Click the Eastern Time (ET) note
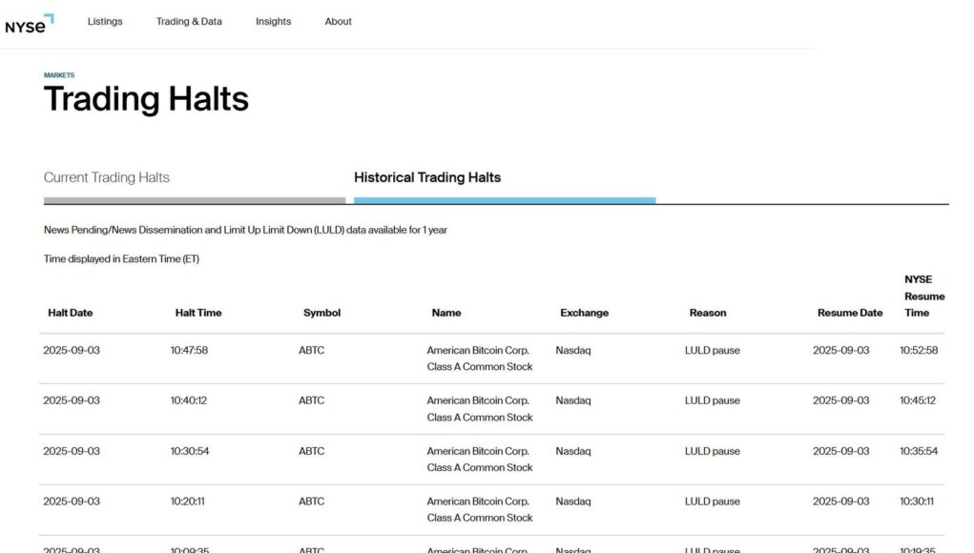 click(122, 258)
